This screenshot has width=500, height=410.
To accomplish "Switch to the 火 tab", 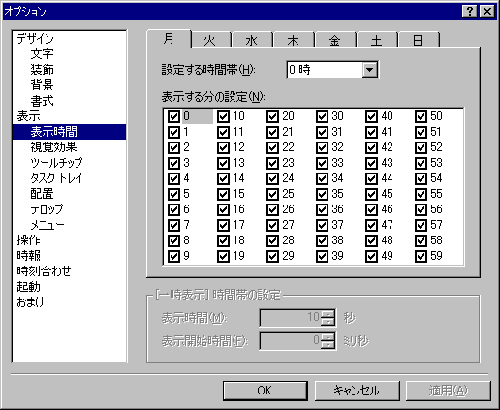I will pos(210,40).
